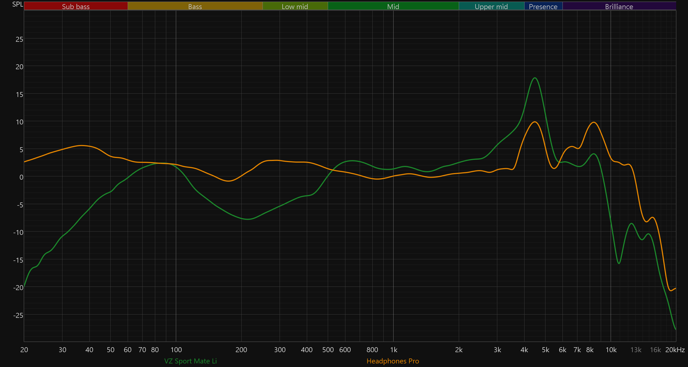
Task: Select the Mid frequency band
Action: [393, 6]
